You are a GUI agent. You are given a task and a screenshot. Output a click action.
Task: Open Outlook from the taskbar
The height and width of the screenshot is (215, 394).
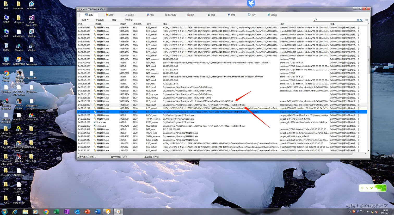(x=77, y=212)
